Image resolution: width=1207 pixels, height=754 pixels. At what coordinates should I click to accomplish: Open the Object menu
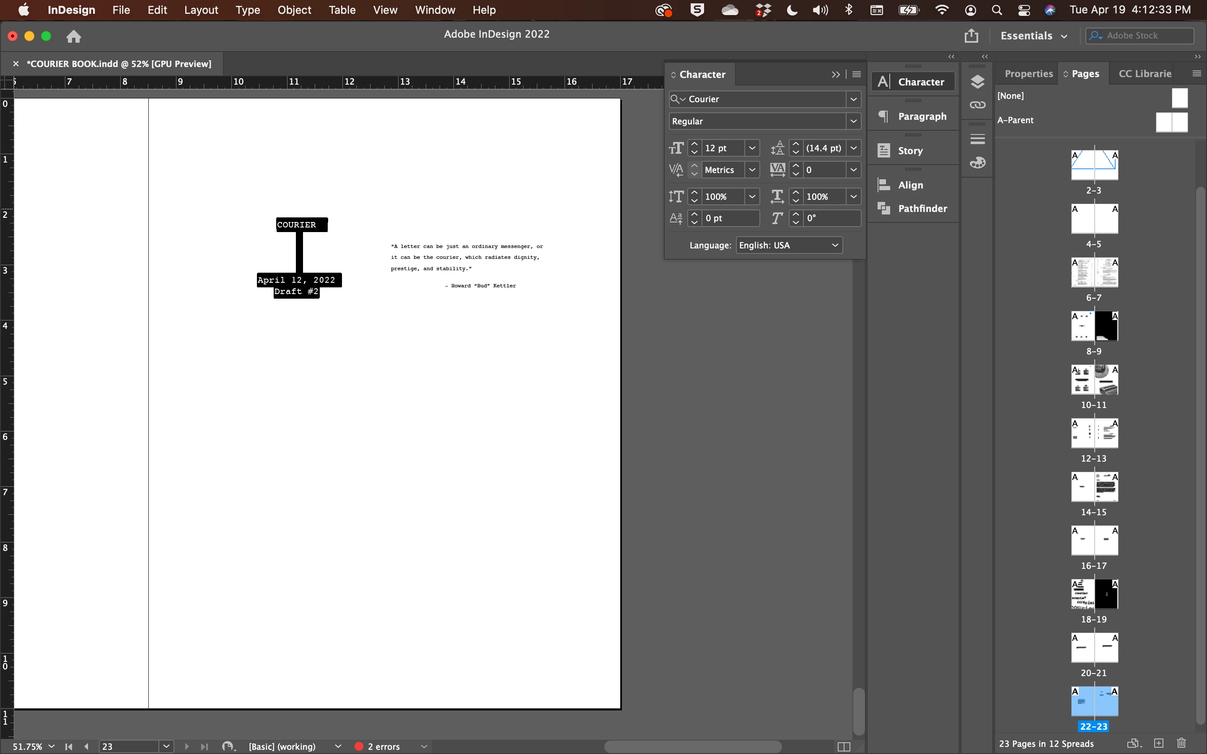click(x=294, y=10)
